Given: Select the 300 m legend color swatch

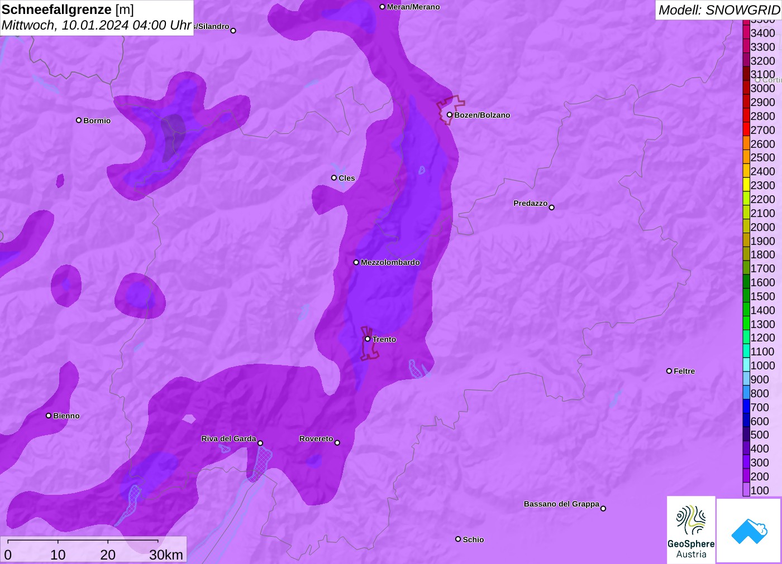Looking at the screenshot, I should tap(746, 462).
